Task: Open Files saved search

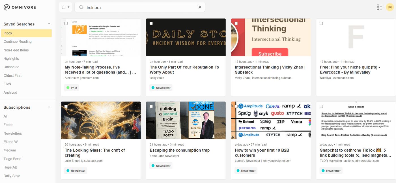Action: tap(7, 84)
